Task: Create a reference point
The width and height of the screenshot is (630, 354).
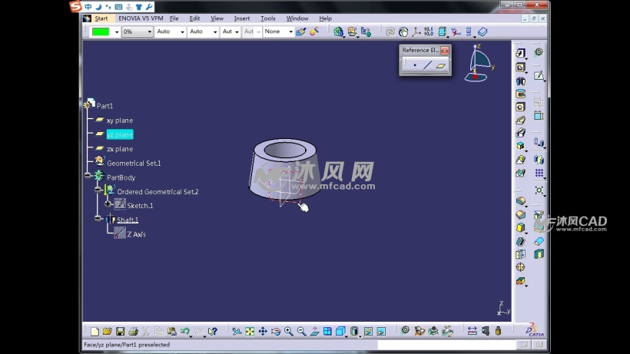Action: click(x=415, y=65)
